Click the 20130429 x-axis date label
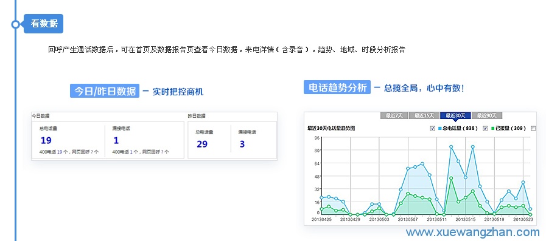546x241 pixels. (350, 220)
